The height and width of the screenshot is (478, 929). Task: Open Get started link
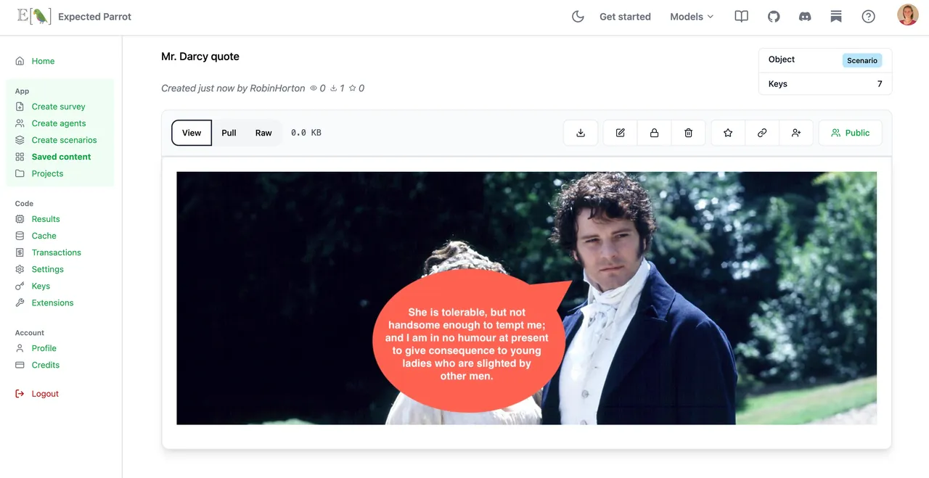pyautogui.click(x=625, y=17)
